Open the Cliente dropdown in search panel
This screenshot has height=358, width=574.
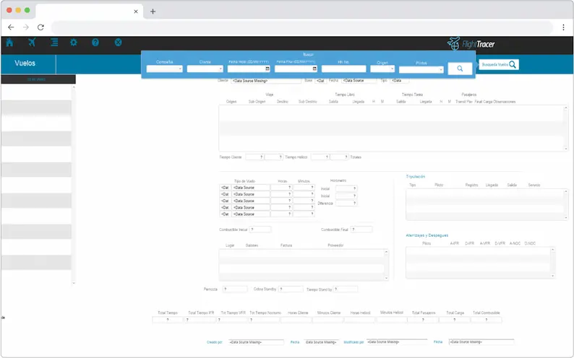tap(205, 69)
